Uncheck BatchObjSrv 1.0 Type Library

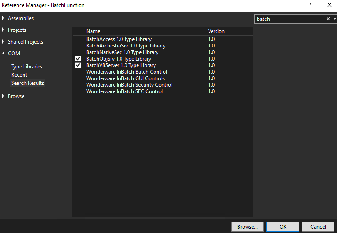point(78,59)
